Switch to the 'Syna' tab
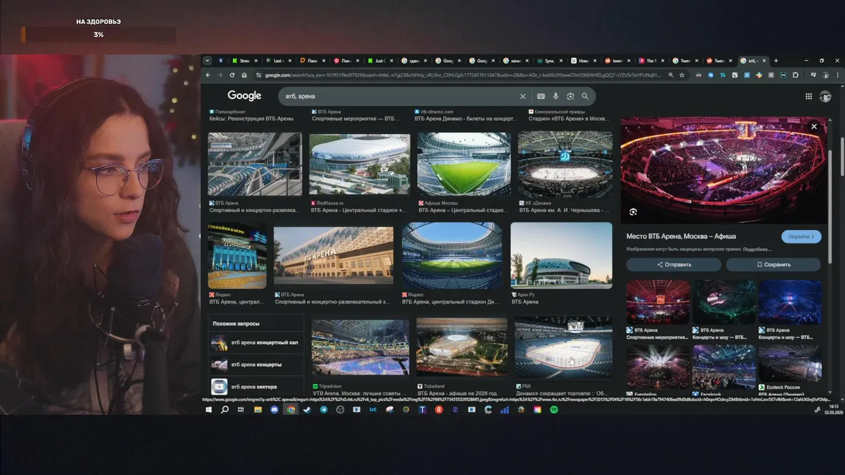This screenshot has height=475, width=845. coord(550,61)
